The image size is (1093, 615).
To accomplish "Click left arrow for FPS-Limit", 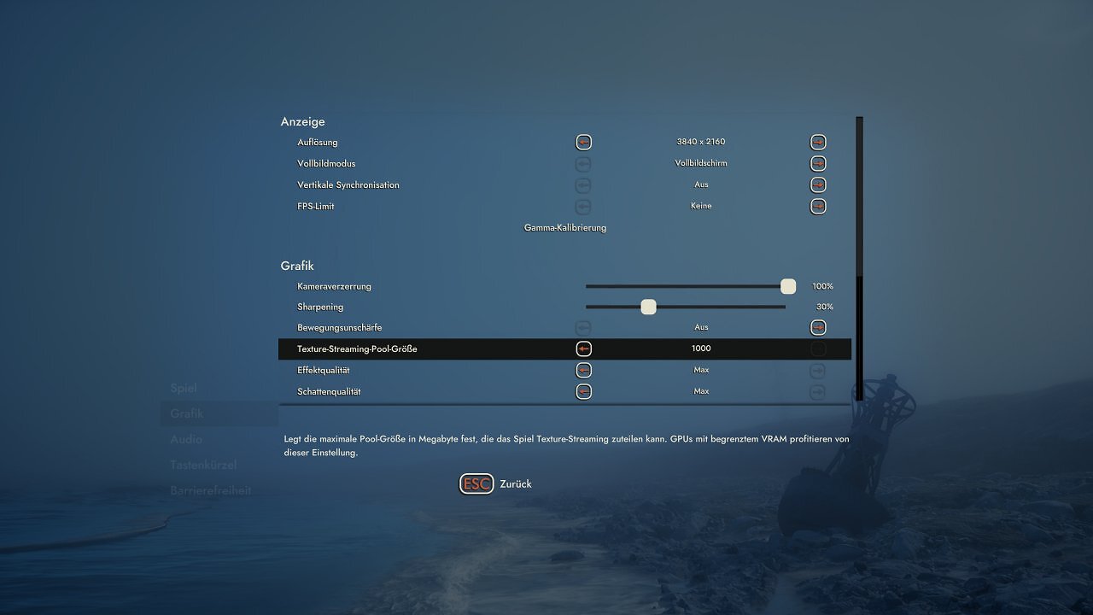I will [x=584, y=207].
